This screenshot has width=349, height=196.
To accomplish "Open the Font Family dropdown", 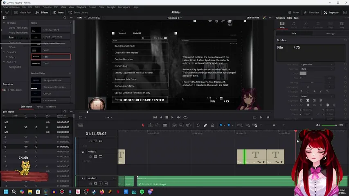I will 317,65.
